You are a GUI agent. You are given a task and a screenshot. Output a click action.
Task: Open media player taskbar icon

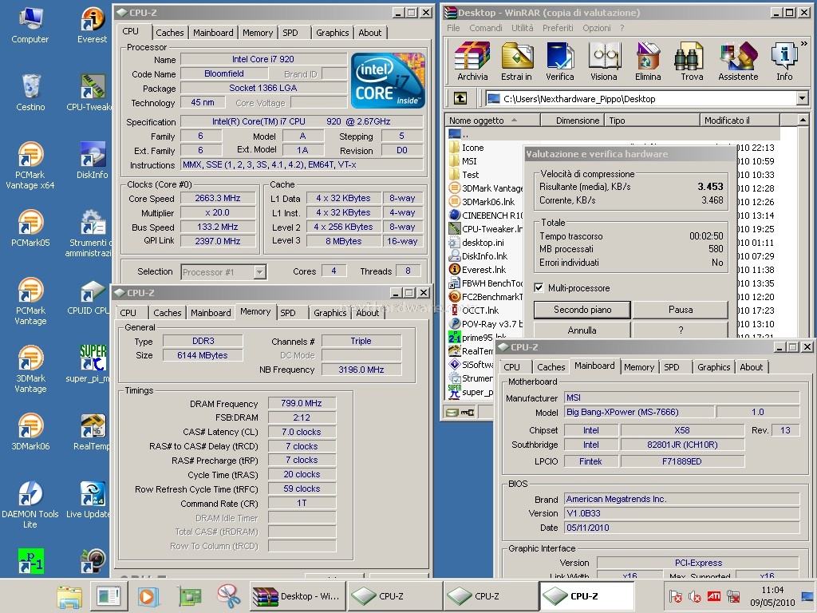[x=147, y=595]
